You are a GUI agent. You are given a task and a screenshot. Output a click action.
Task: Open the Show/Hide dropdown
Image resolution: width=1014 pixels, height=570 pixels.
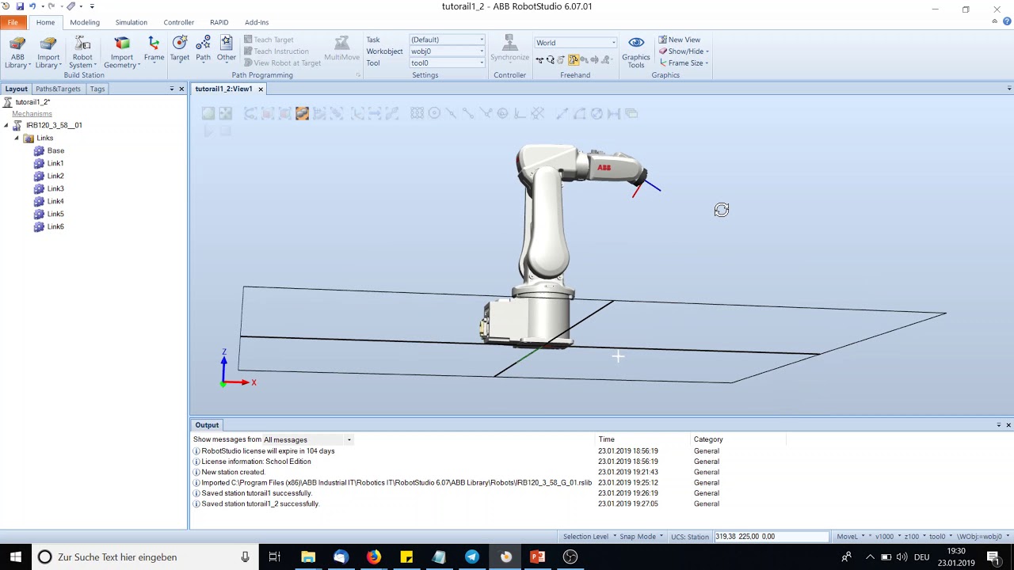point(684,51)
